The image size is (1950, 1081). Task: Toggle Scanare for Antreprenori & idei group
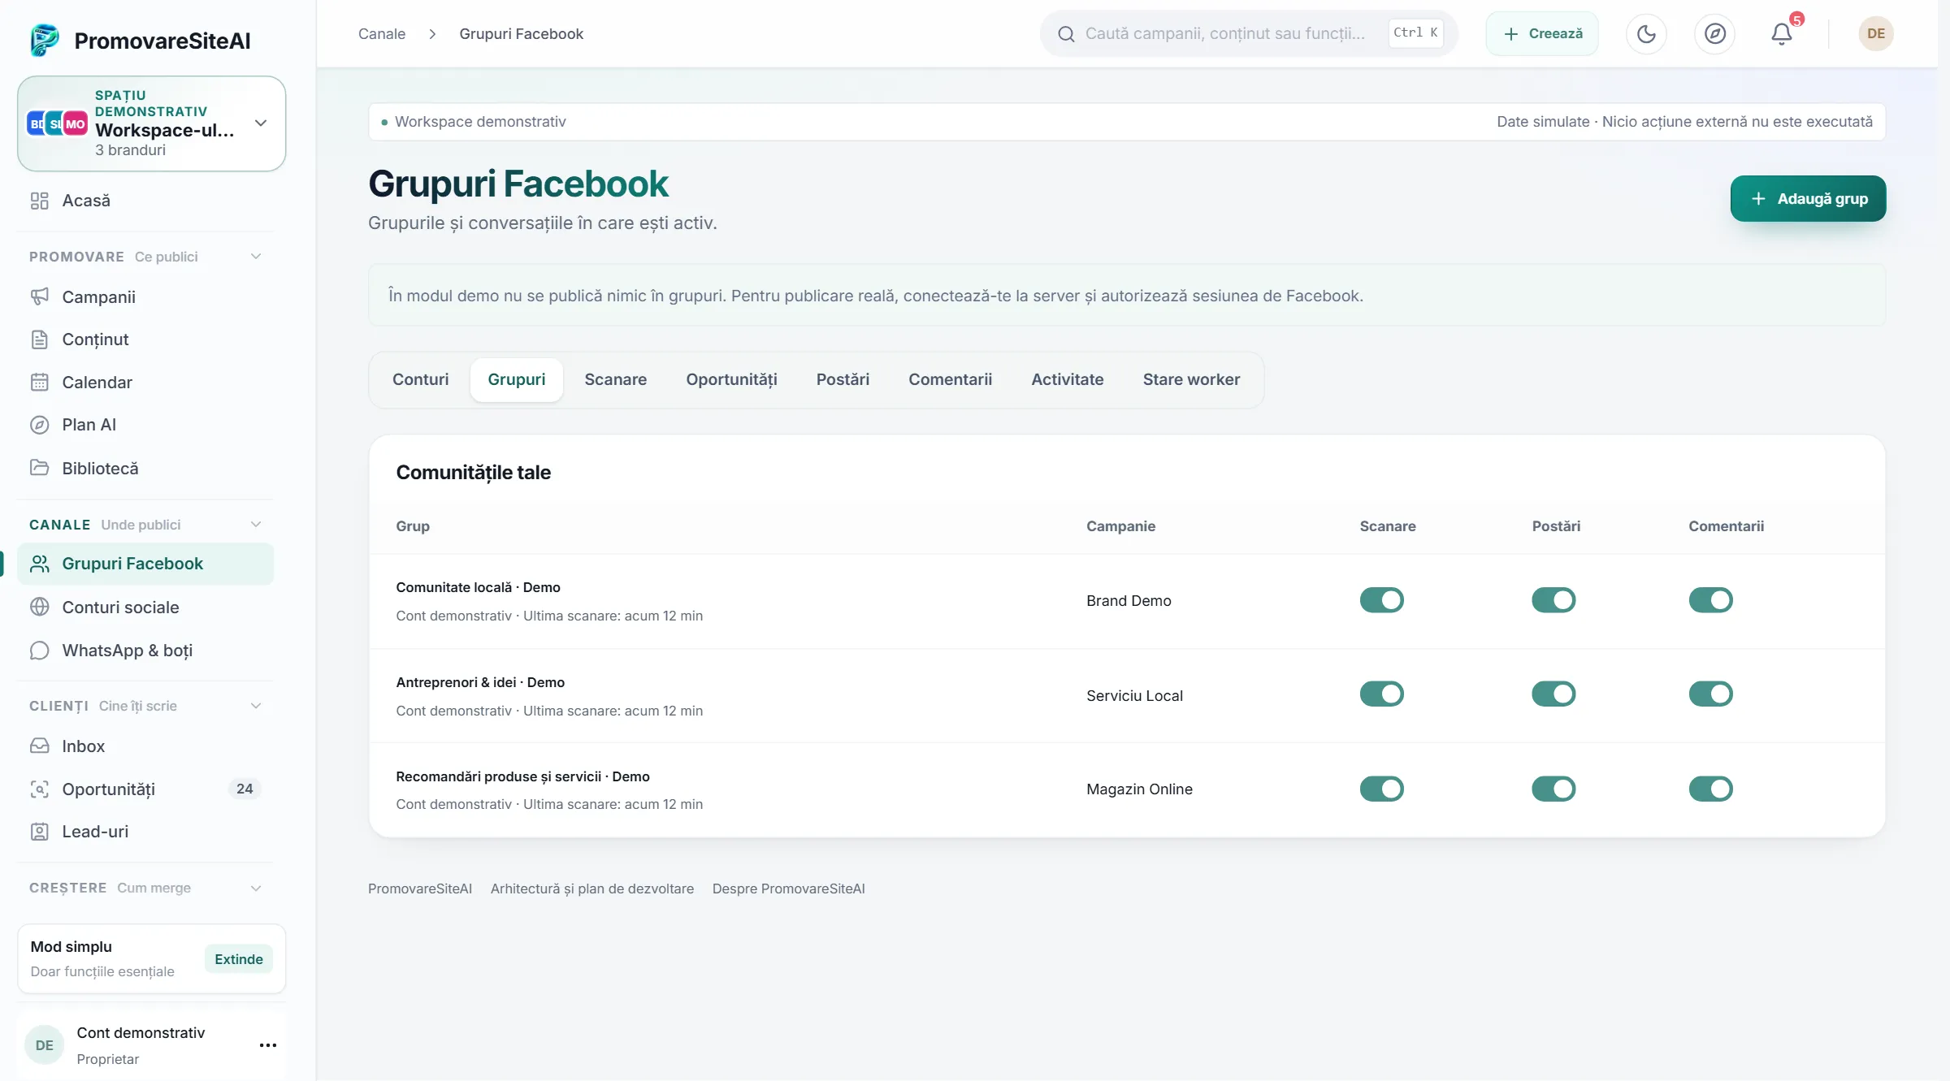(1381, 694)
